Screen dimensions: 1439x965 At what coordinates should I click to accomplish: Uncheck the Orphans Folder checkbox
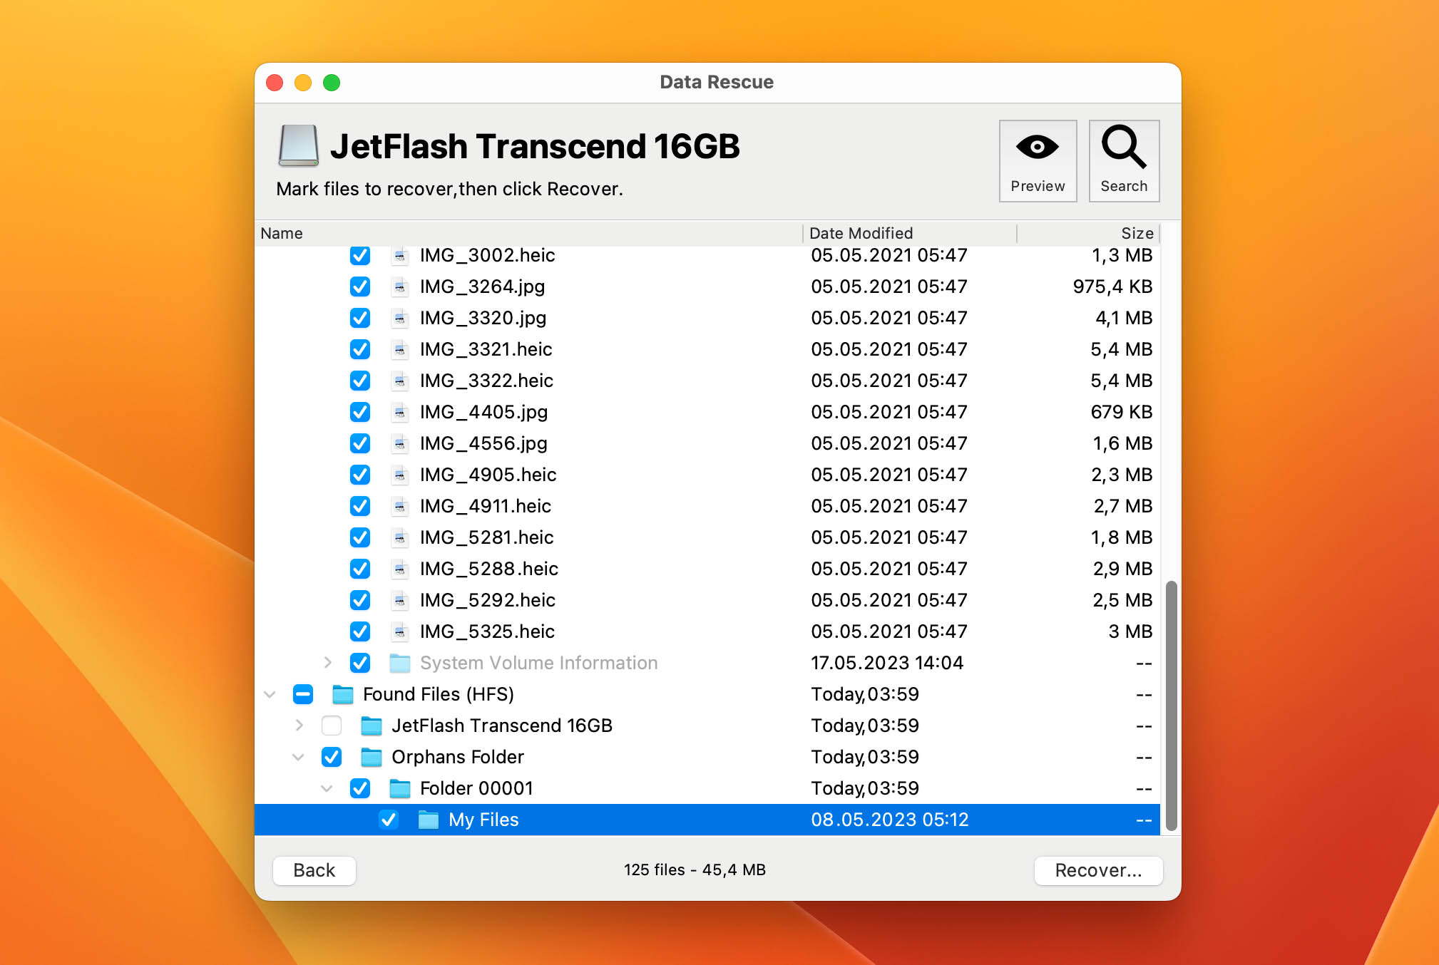pos(332,757)
